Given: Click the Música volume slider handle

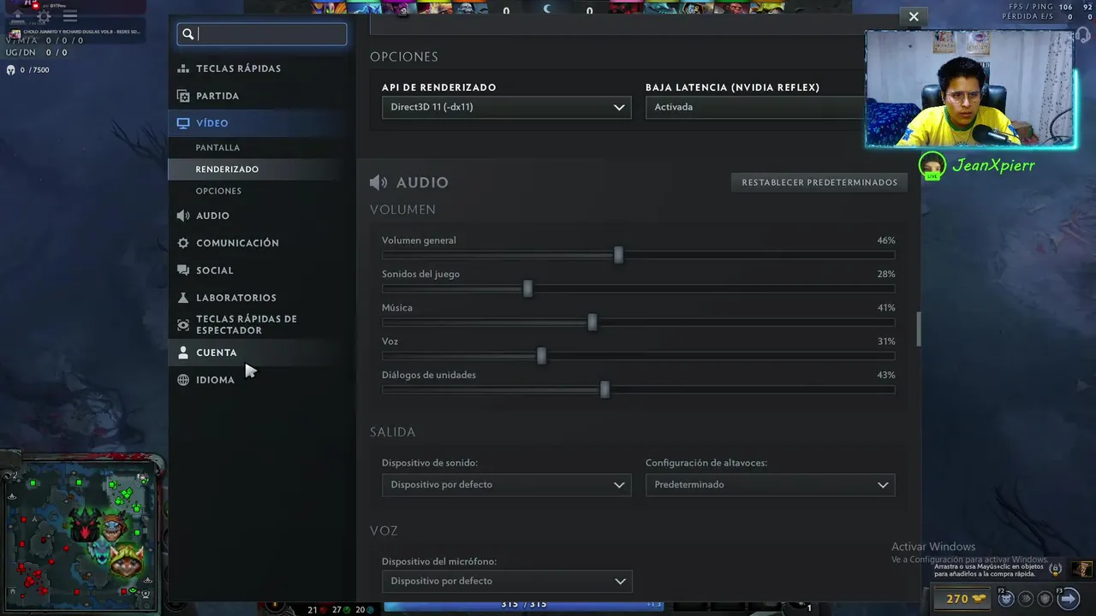Looking at the screenshot, I should tap(592, 323).
